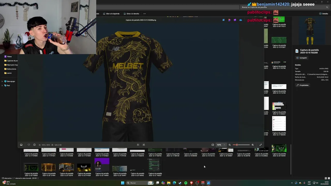Screen dimensions: 331x186
Task: Click Girar a la izquierda in Explorer toolbar
Action: [111, 14]
